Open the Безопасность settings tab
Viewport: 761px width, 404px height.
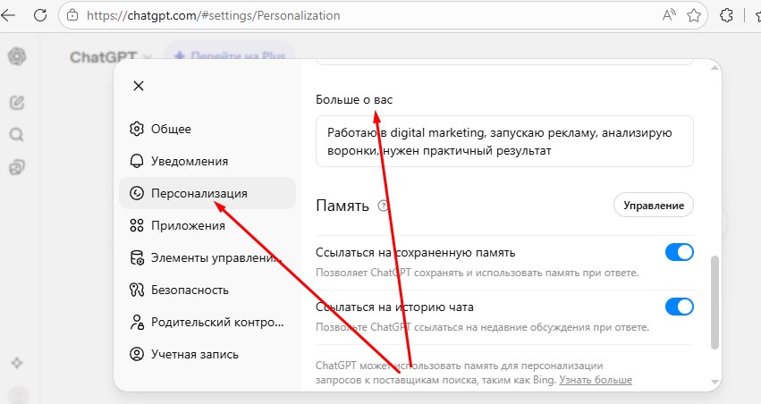pos(207,290)
